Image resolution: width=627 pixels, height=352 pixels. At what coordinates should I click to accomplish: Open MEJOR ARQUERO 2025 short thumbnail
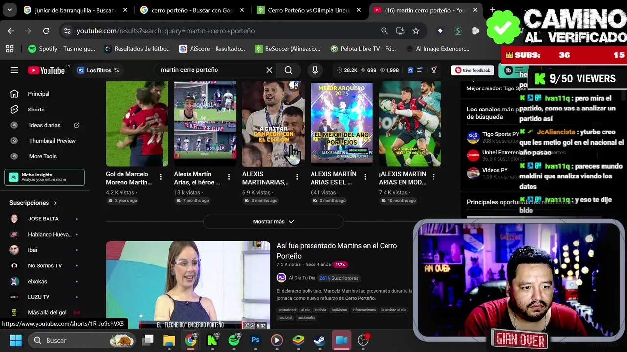coord(341,124)
